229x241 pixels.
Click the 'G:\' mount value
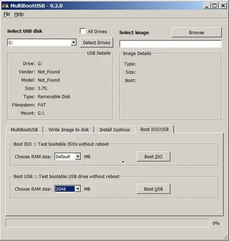click(41, 113)
